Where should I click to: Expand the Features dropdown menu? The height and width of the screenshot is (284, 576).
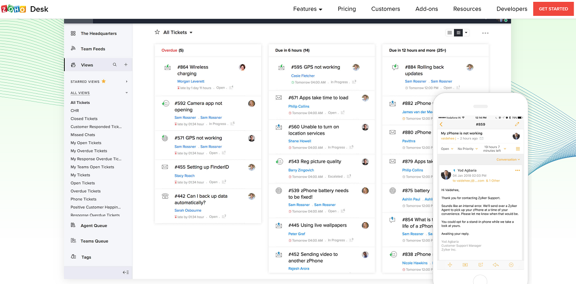coord(308,9)
